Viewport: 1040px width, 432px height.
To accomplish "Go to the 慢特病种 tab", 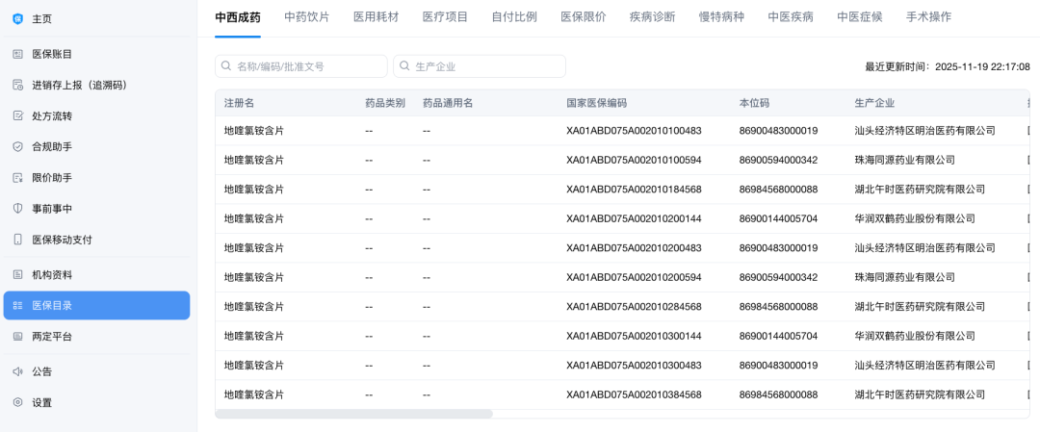I will [x=721, y=17].
